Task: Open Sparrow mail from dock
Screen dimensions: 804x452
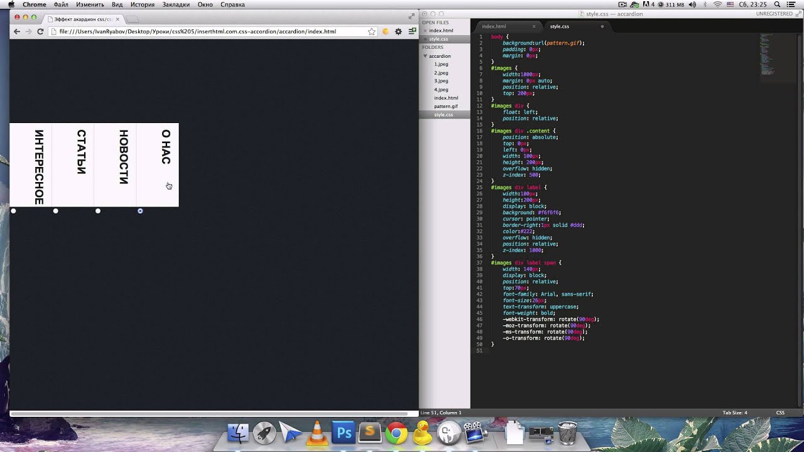Action: pos(291,433)
